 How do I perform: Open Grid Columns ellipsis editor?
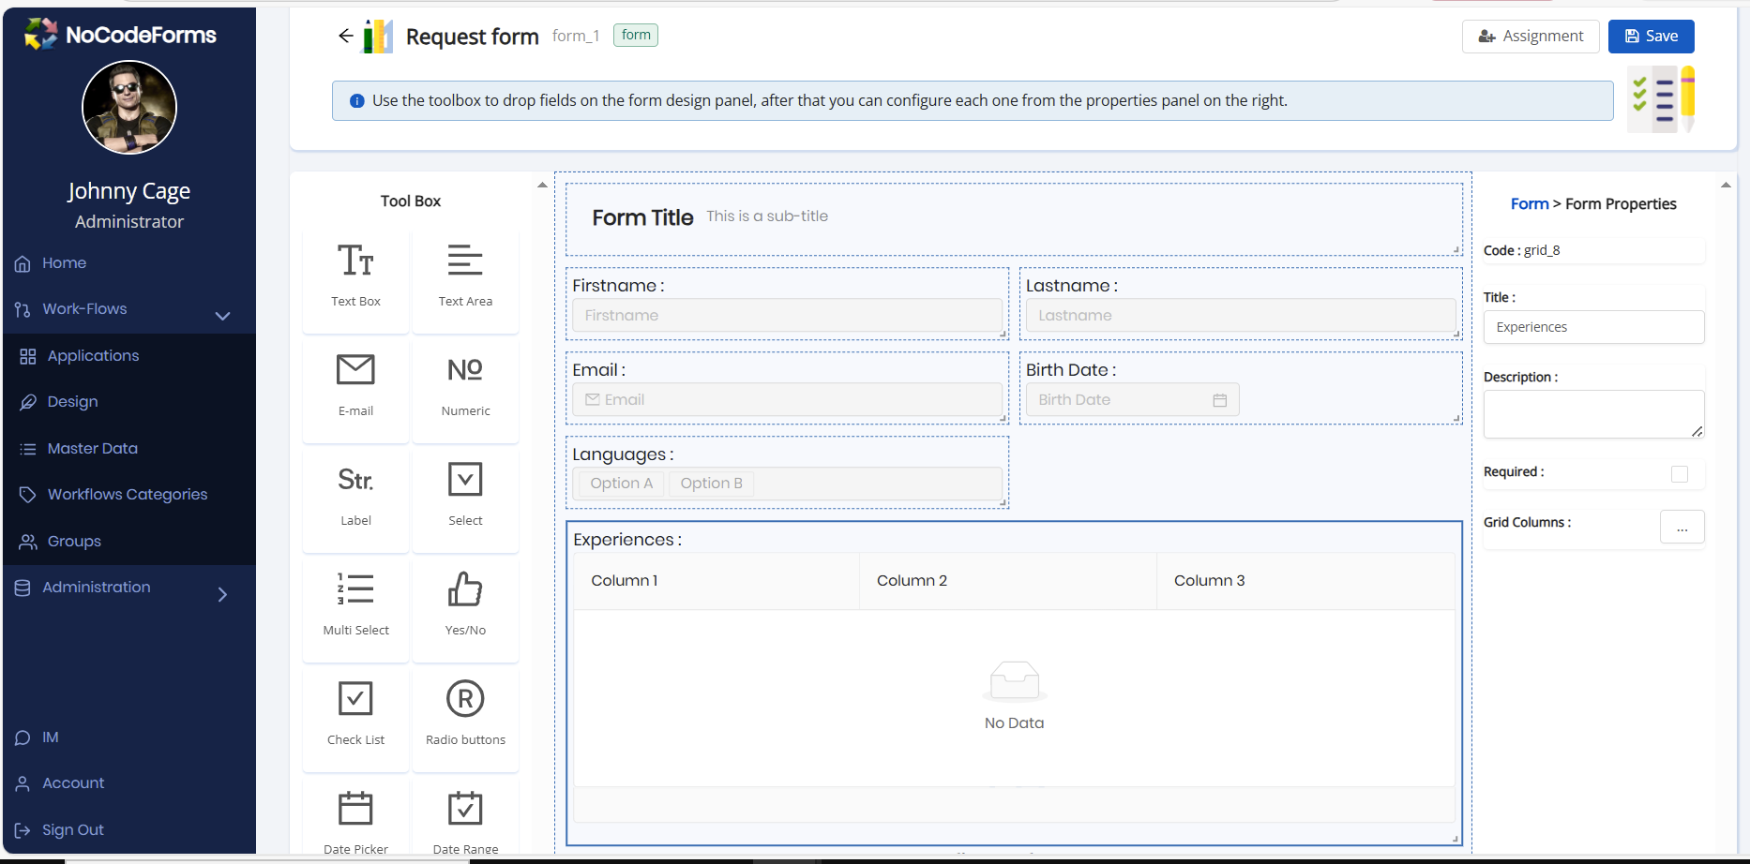click(x=1682, y=528)
